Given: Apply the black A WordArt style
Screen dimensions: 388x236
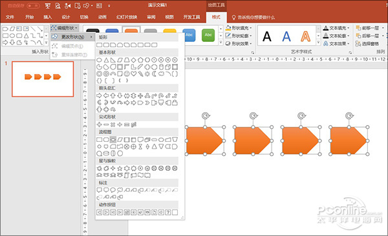Looking at the screenshot, I should pyautogui.click(x=267, y=36).
